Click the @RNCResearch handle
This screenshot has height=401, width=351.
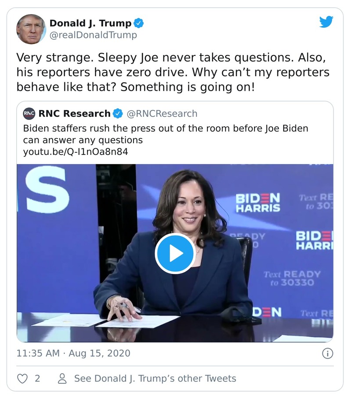(162, 113)
